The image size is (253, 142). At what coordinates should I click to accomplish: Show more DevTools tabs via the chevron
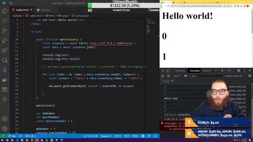[x=216, y=71]
